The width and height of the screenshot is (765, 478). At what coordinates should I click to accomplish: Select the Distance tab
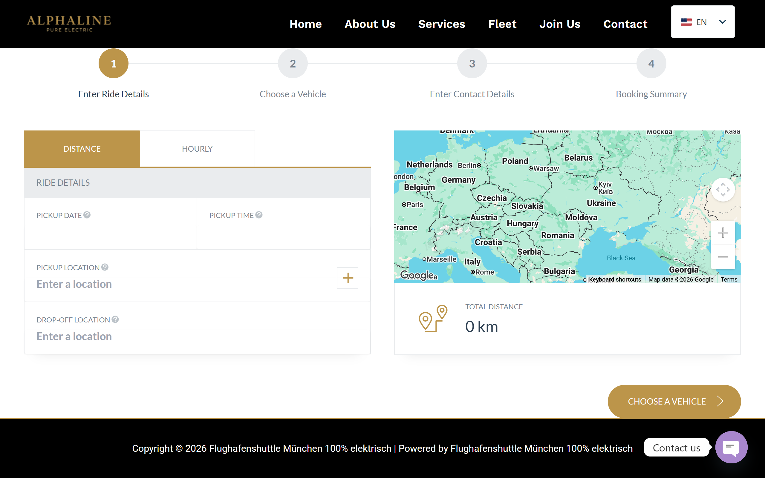[x=82, y=149]
